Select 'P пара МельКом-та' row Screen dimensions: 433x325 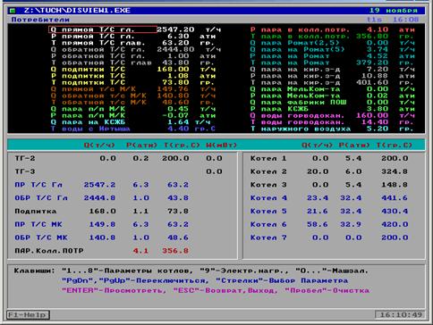tap(332, 96)
